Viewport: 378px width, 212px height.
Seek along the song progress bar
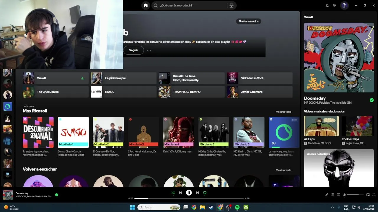click(189, 198)
